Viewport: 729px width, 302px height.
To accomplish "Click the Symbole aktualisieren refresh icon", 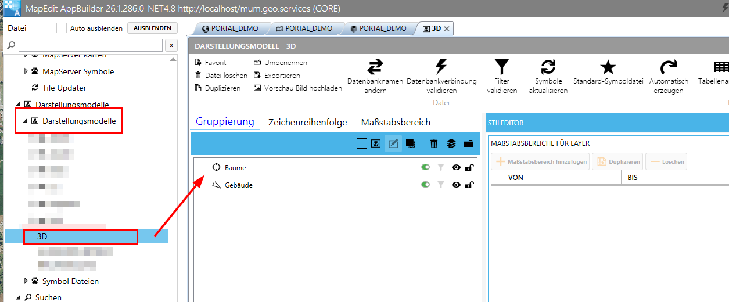I will (548, 66).
